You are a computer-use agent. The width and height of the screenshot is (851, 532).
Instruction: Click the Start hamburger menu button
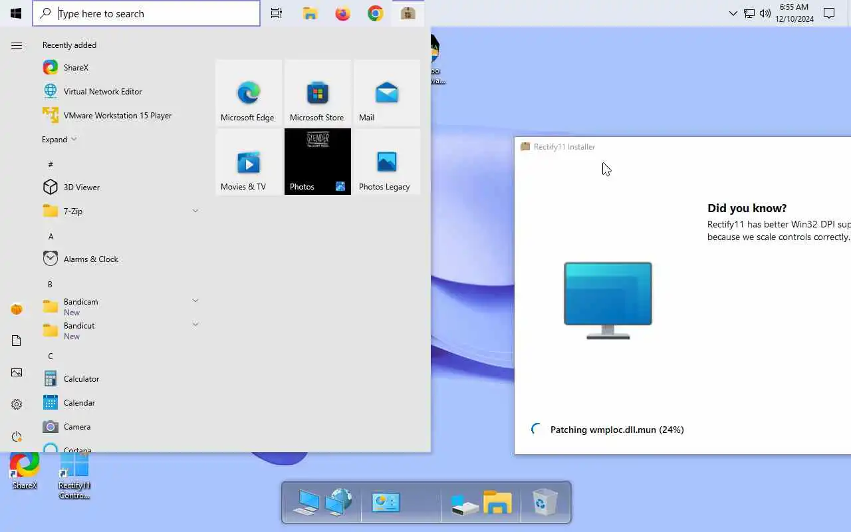pos(17,45)
